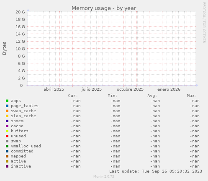Click the '20 G' y-axis tick label
208x181 pixels.
(x=20, y=12)
